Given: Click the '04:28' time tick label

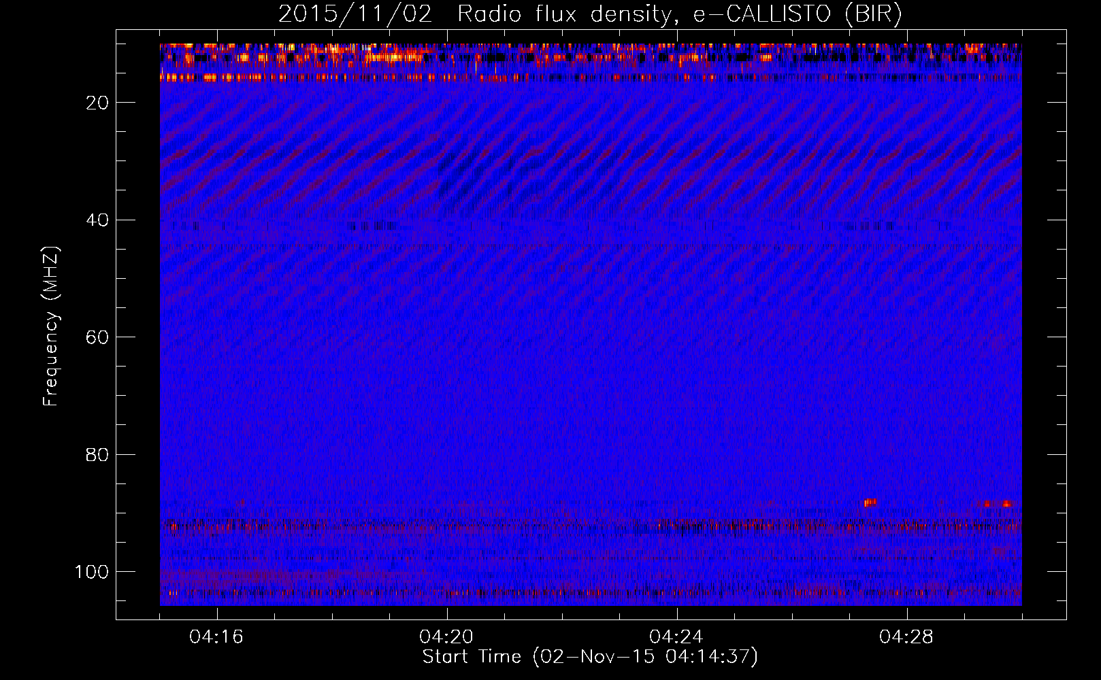Looking at the screenshot, I should pyautogui.click(x=906, y=637).
